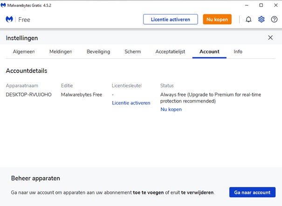Viewport: 282px width, 206px height.
Task: Show the Acceptatielijst tab
Action: point(170,52)
